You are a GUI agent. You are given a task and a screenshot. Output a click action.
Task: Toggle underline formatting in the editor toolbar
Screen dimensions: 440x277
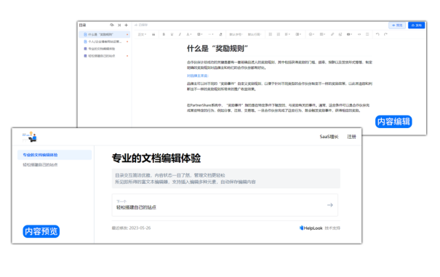(172, 34)
